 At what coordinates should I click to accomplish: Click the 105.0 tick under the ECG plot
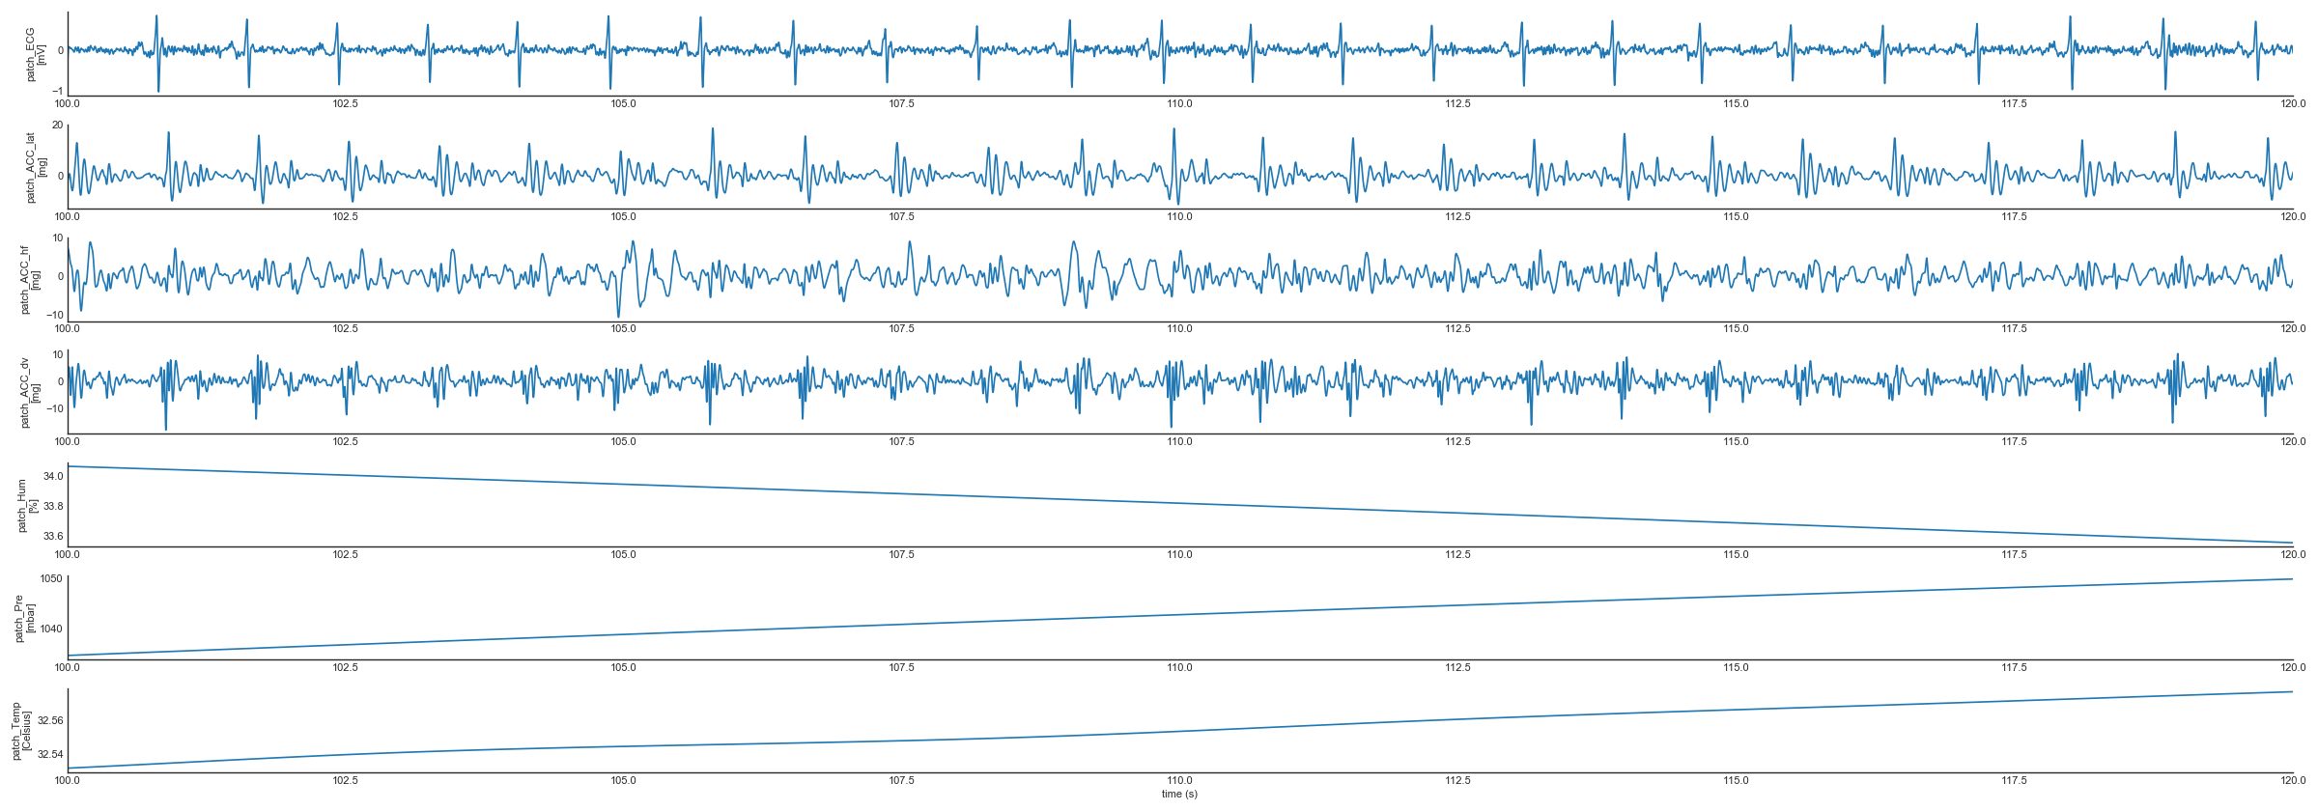[x=623, y=103]
